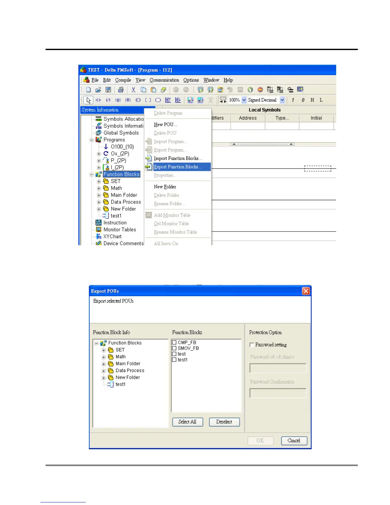Check the CMP_FB function block
The height and width of the screenshot is (505, 390).
174,342
